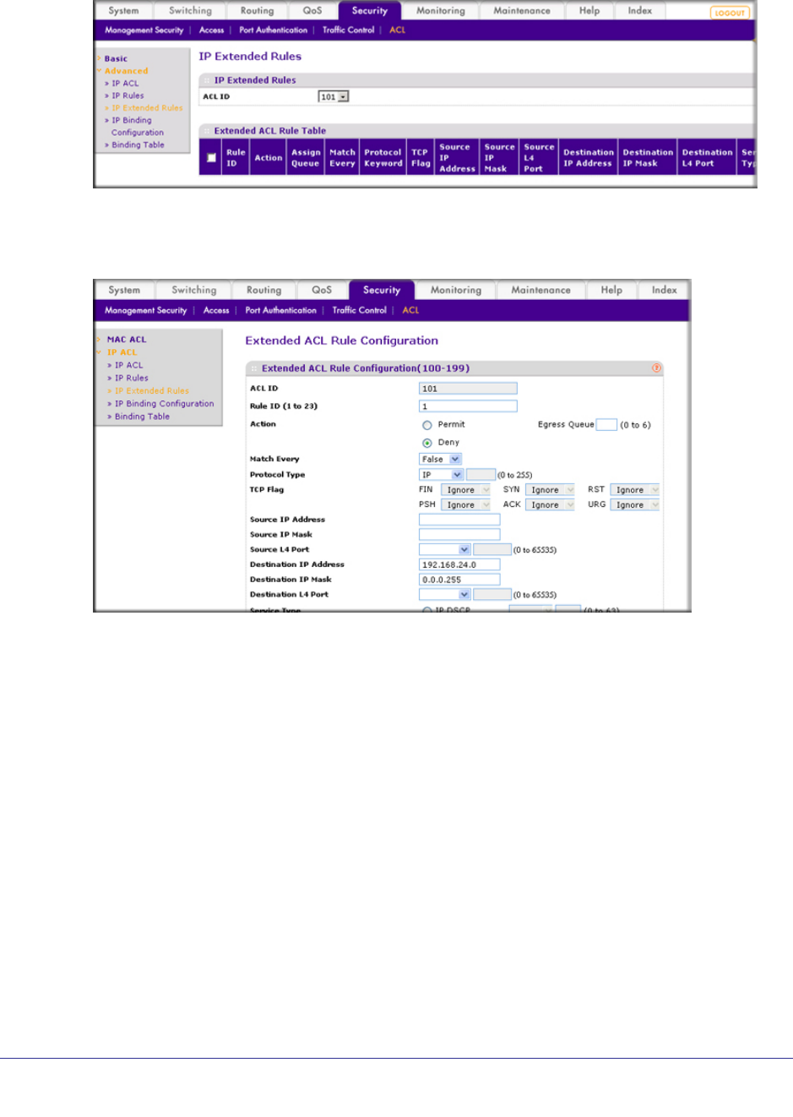The image size is (793, 1117).
Task: Open the URG flag Ignore dropdown
Action: (634, 505)
